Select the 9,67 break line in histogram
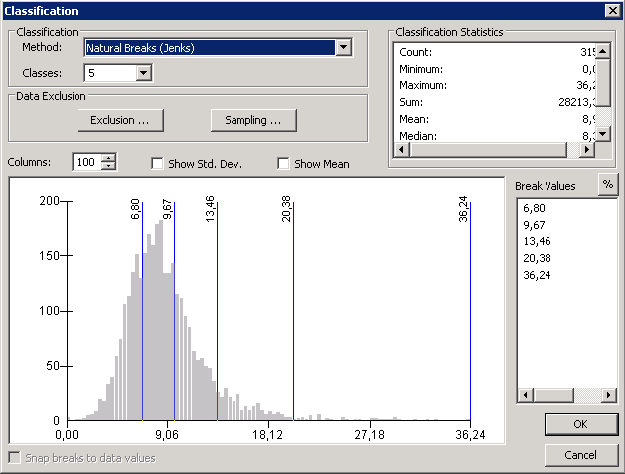The image size is (625, 474). [x=174, y=311]
